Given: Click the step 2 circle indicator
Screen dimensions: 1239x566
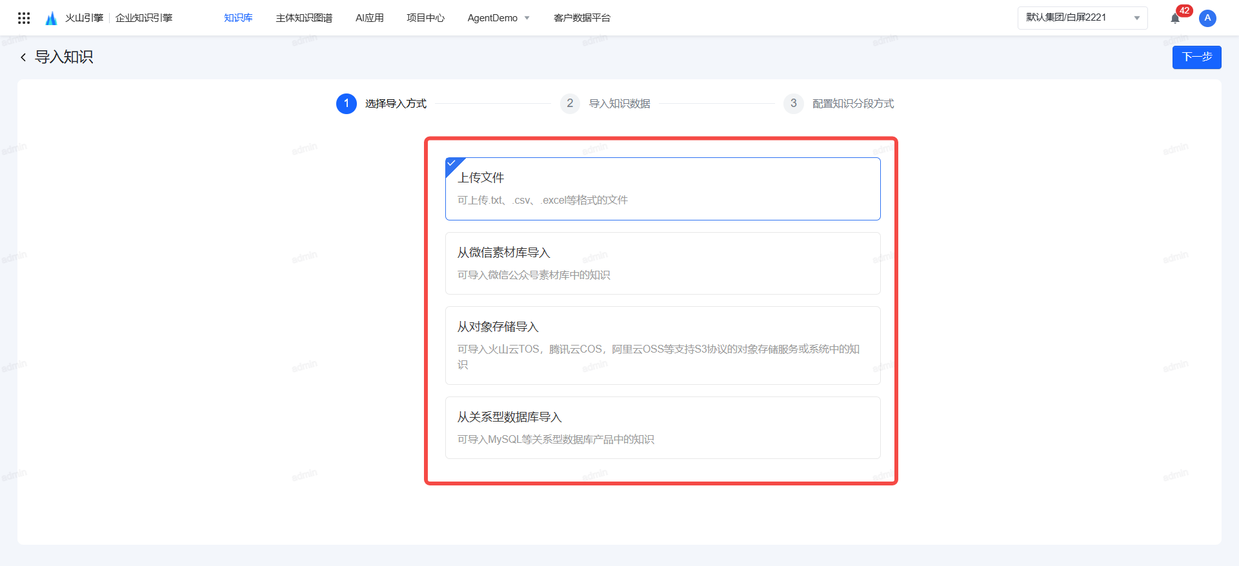Looking at the screenshot, I should coord(570,104).
